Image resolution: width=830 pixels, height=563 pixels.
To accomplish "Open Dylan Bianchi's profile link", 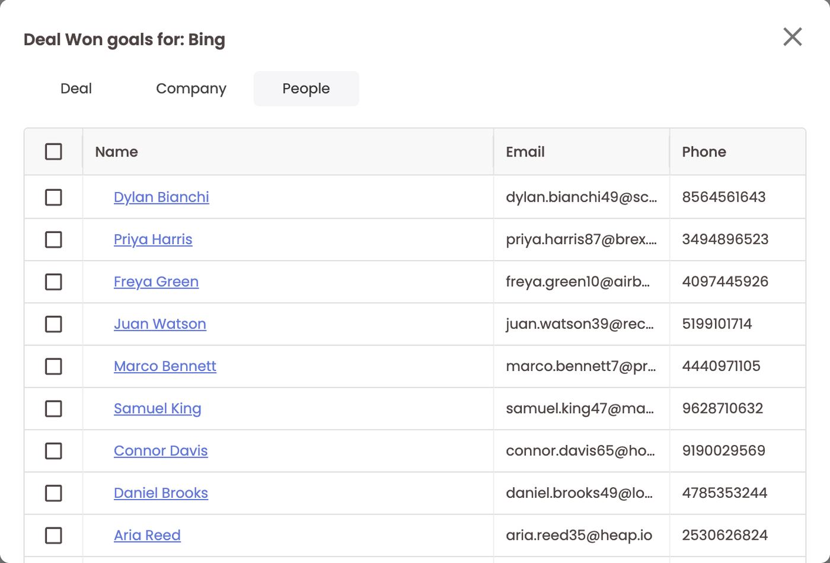I will (161, 197).
